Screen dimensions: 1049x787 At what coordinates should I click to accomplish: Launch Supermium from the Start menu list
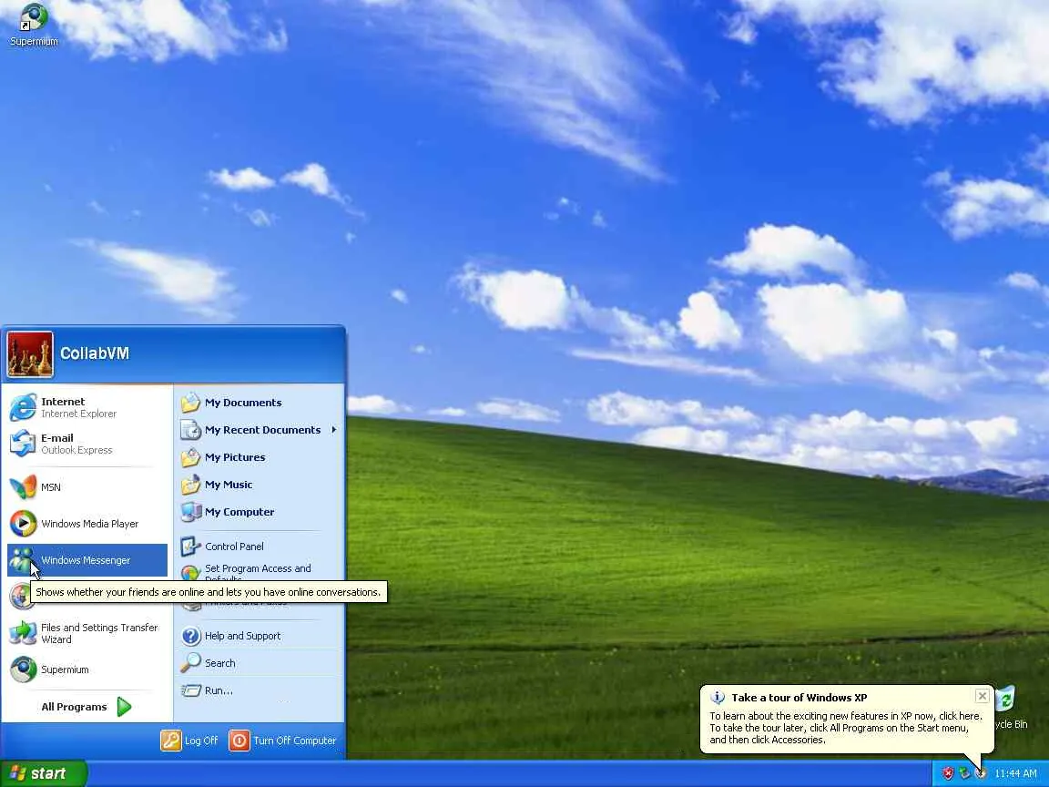tap(87, 669)
